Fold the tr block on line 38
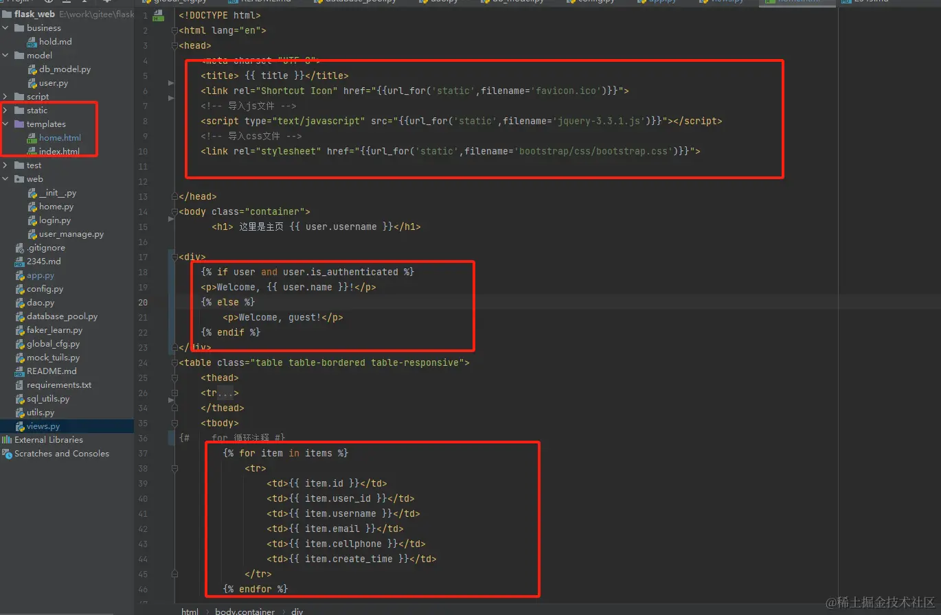941x615 pixels. click(x=174, y=468)
